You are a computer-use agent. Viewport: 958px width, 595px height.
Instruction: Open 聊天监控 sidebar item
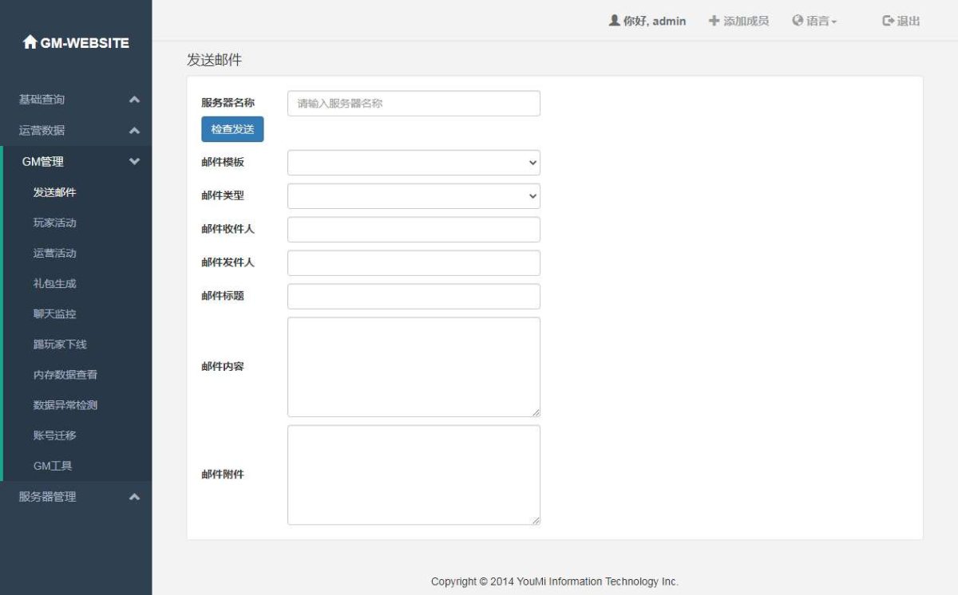coord(54,313)
